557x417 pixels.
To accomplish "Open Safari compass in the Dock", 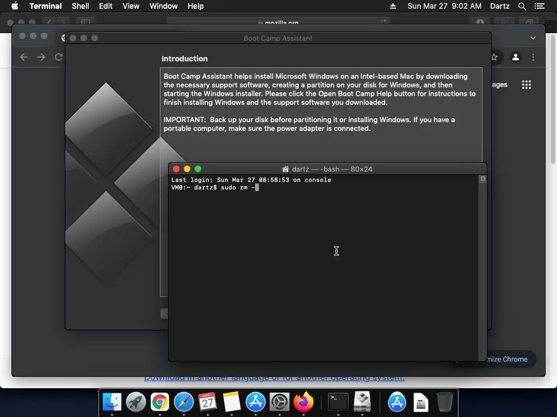I will (x=184, y=402).
